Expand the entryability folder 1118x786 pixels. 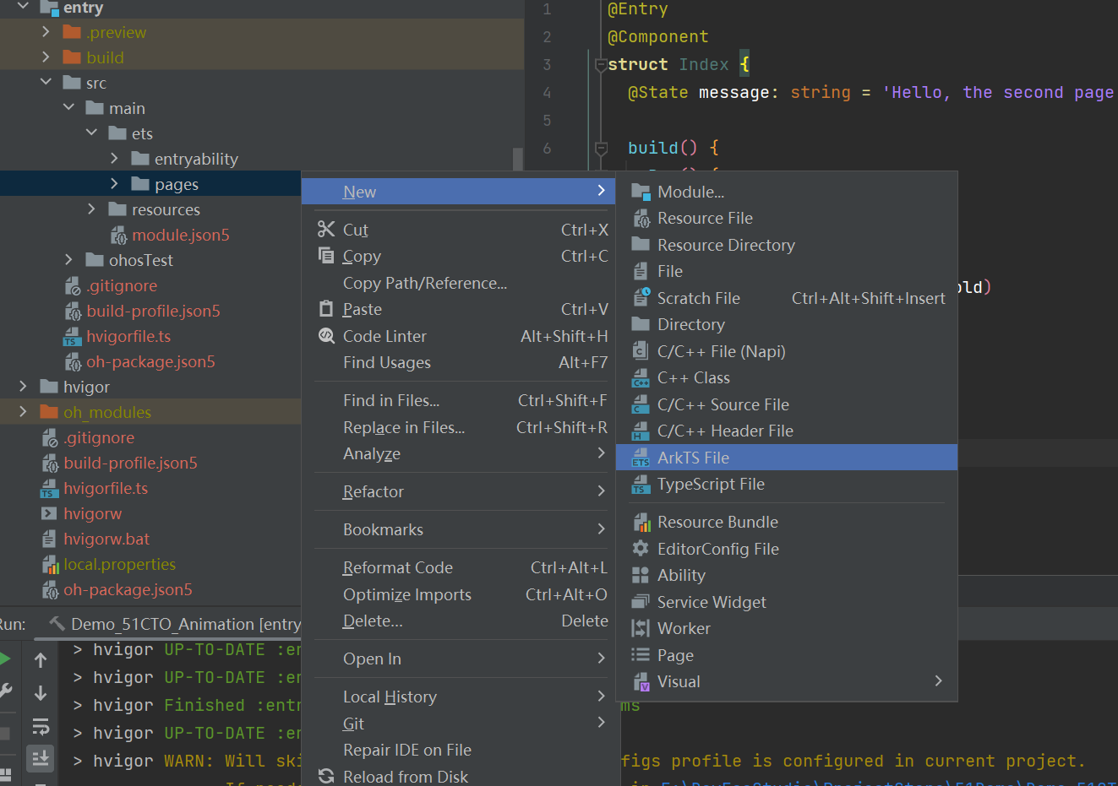pyautogui.click(x=114, y=159)
